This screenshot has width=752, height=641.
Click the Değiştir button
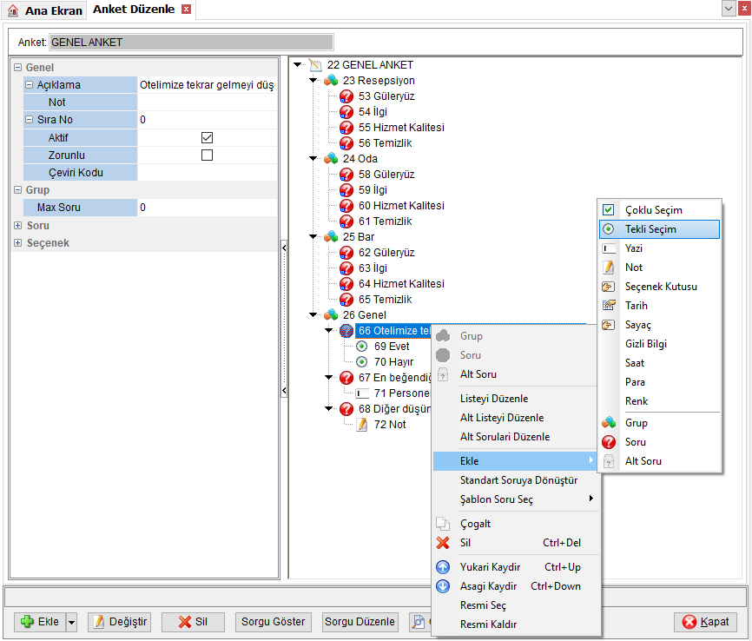click(x=120, y=622)
